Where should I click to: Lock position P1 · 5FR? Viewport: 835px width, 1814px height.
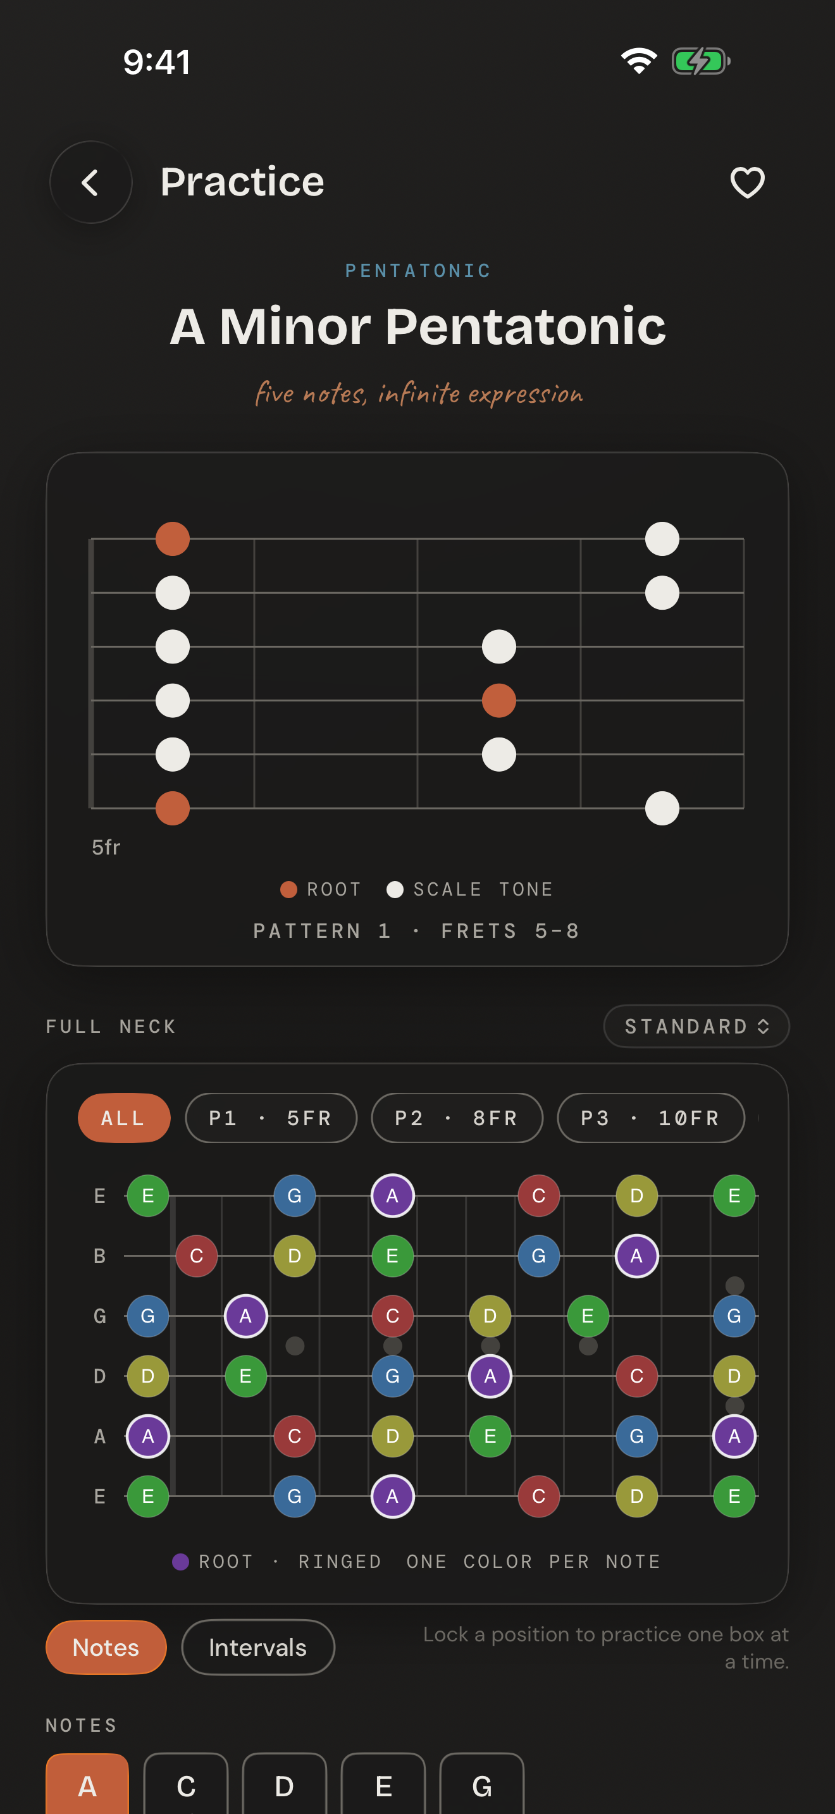[271, 1118]
